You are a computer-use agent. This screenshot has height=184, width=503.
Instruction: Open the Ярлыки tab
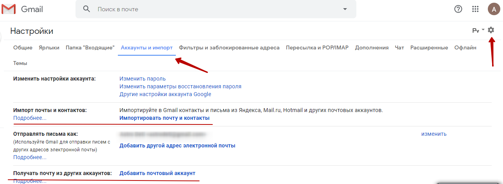point(49,47)
